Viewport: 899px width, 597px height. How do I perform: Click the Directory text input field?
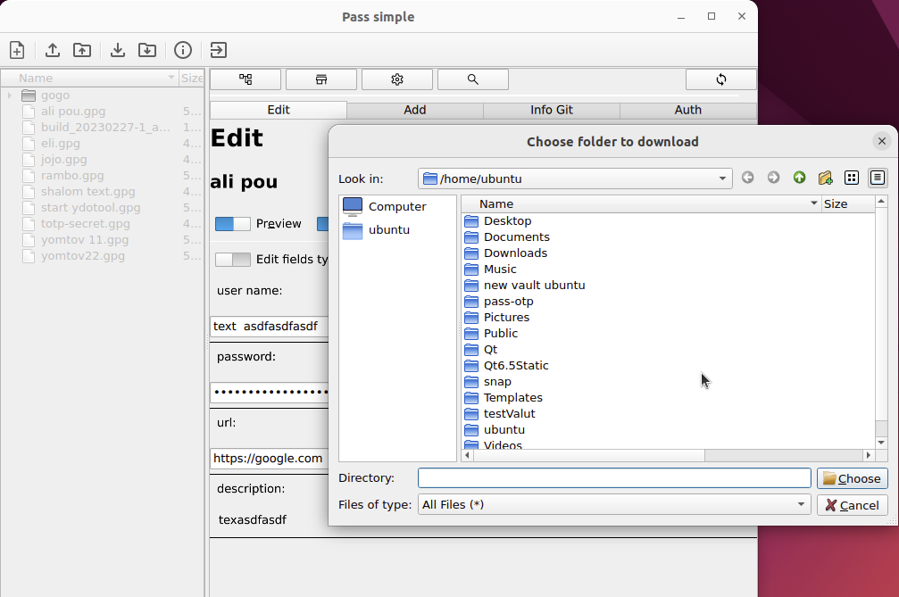[x=613, y=478]
